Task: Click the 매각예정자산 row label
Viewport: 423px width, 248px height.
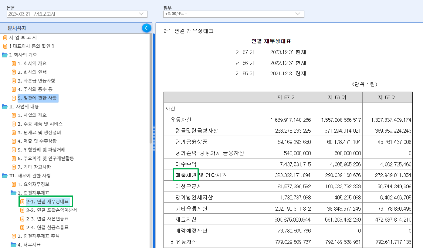Action: coord(191,231)
